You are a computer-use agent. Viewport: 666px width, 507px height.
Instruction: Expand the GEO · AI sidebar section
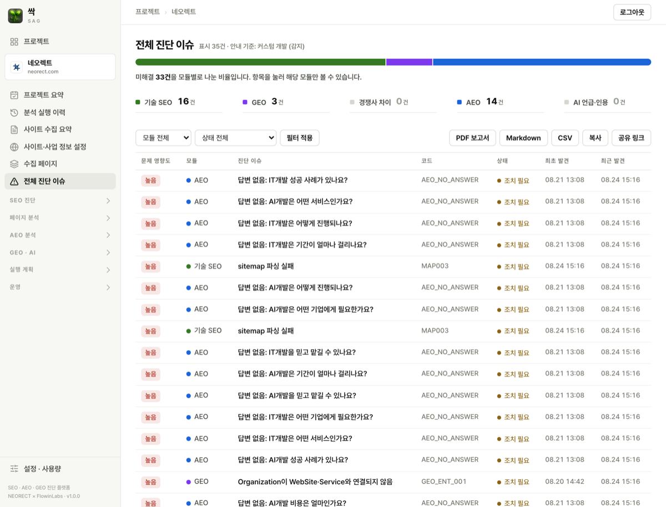click(60, 253)
